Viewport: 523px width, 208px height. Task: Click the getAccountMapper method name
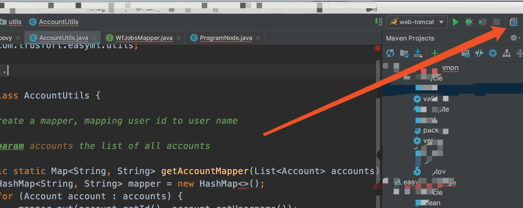pos(205,171)
